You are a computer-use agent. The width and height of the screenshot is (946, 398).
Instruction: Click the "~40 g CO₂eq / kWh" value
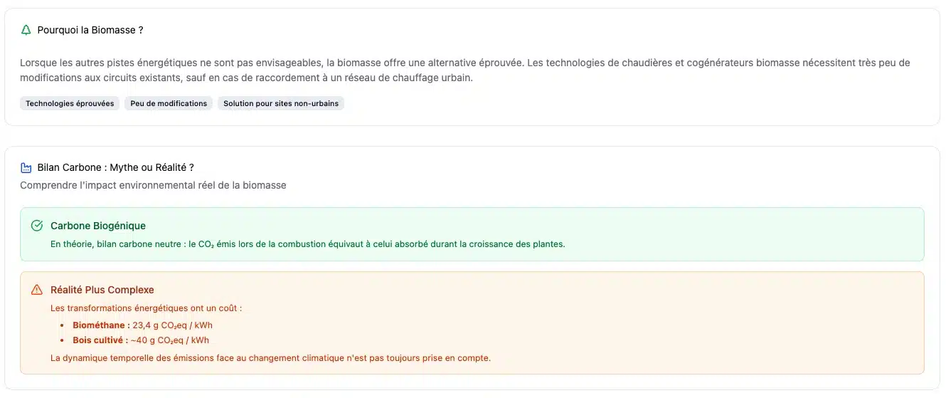point(170,340)
